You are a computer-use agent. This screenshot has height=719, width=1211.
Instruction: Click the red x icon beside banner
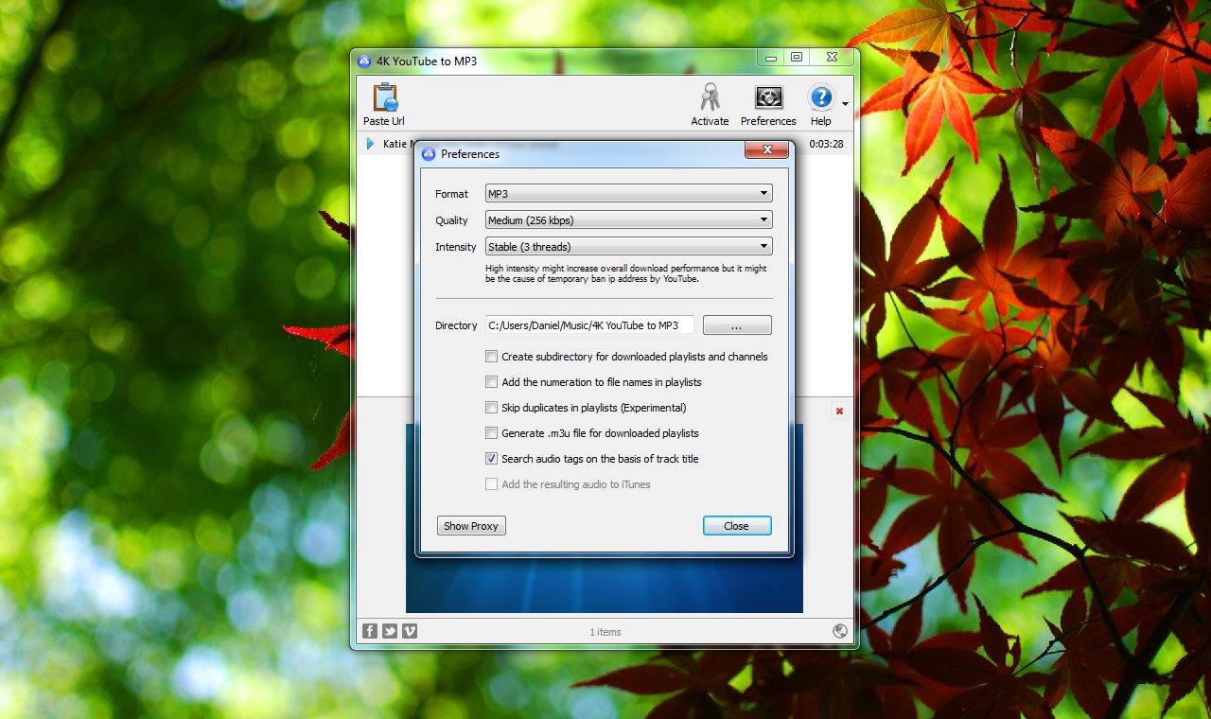(838, 411)
